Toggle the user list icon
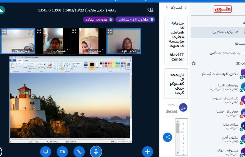Screen dimensions: 245x157 tap(150, 10)
